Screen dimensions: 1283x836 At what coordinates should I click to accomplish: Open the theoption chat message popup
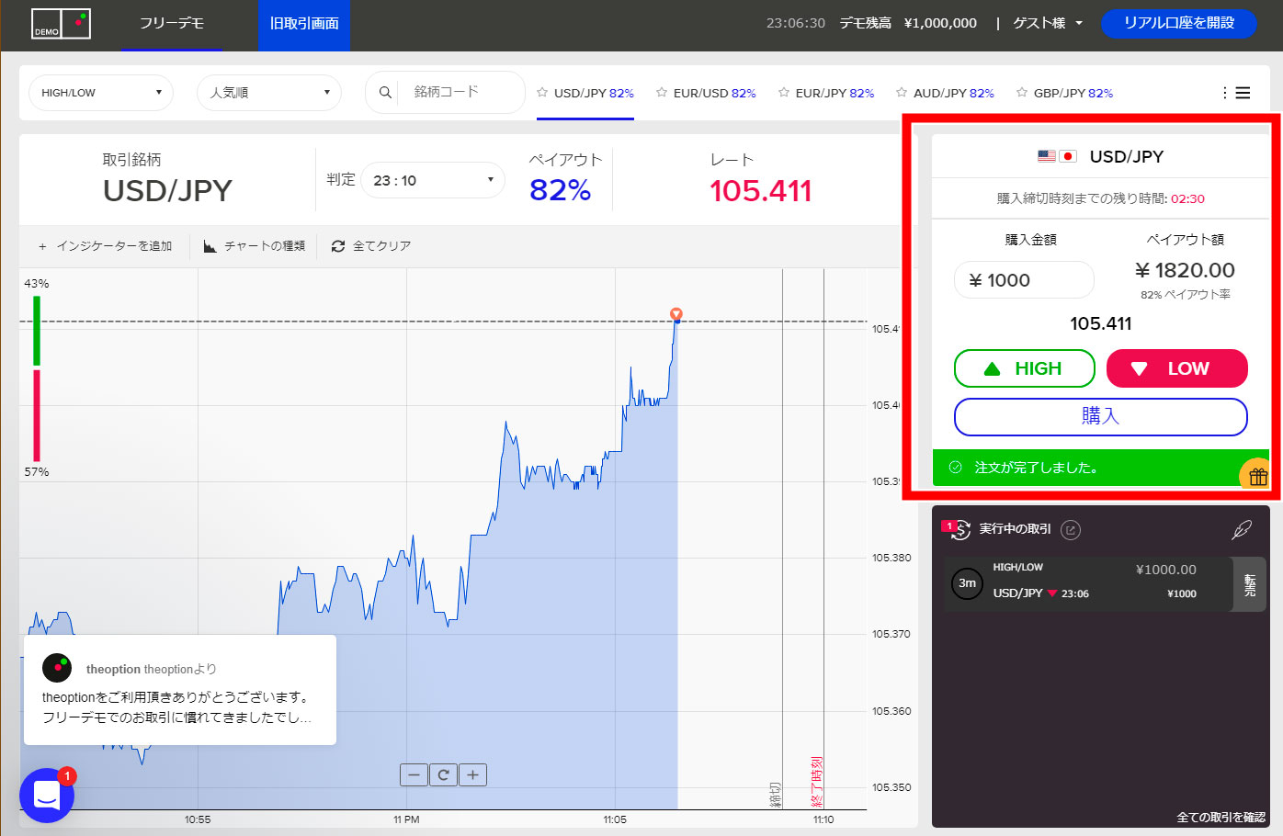pos(180,690)
